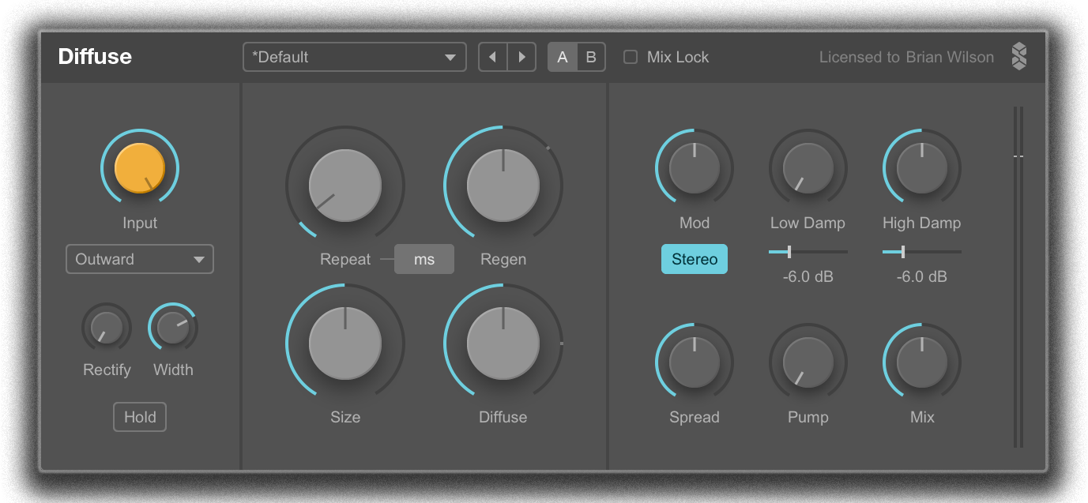Viewport: 1088px width, 503px height.
Task: Click the Low Damp gain slider
Action: click(808, 252)
